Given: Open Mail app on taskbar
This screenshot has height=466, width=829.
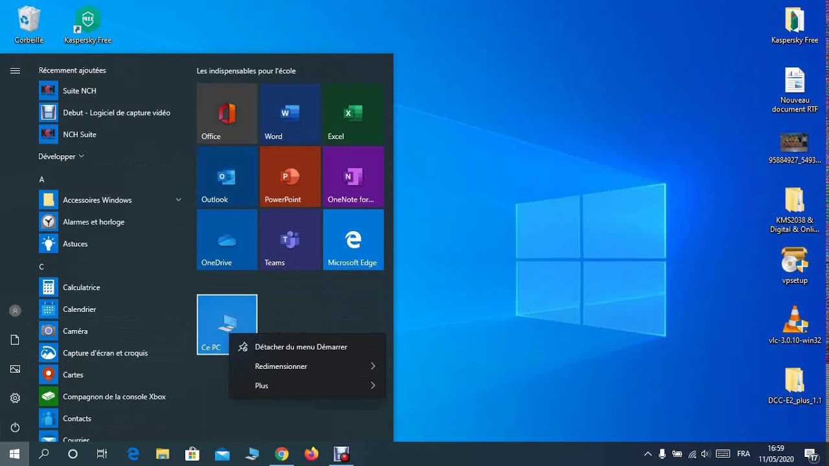Looking at the screenshot, I should click(x=222, y=454).
